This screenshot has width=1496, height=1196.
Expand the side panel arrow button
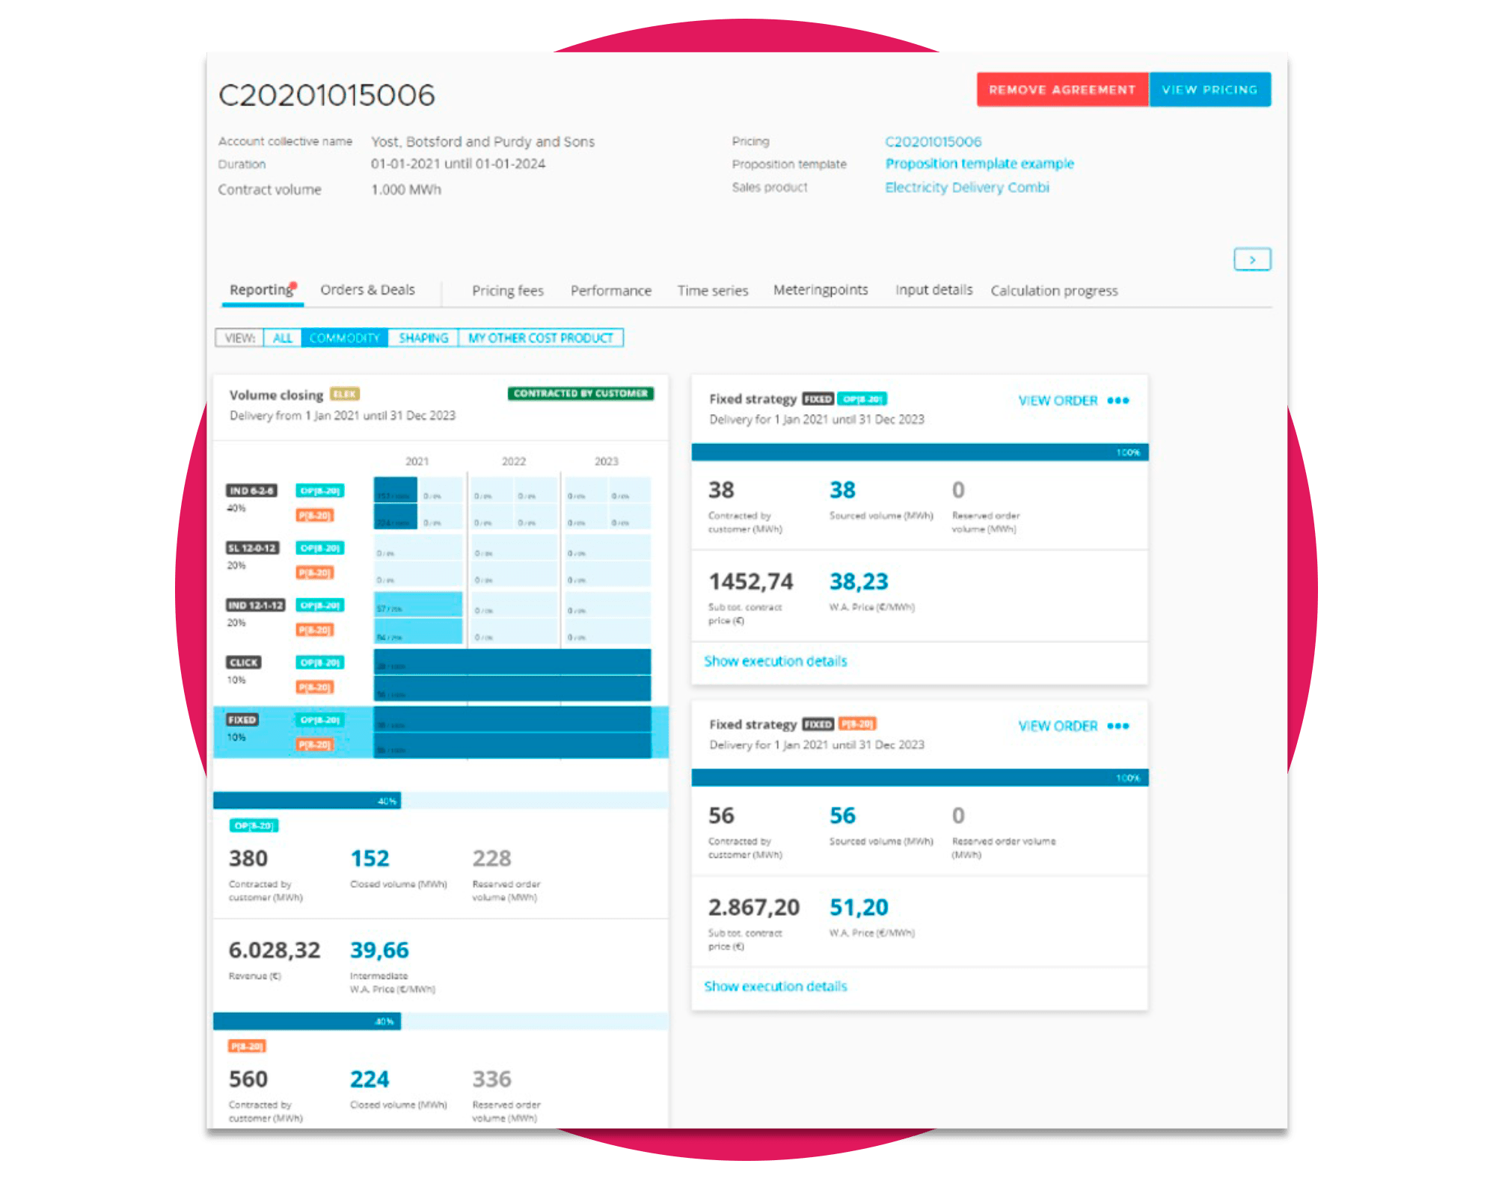click(x=1251, y=259)
